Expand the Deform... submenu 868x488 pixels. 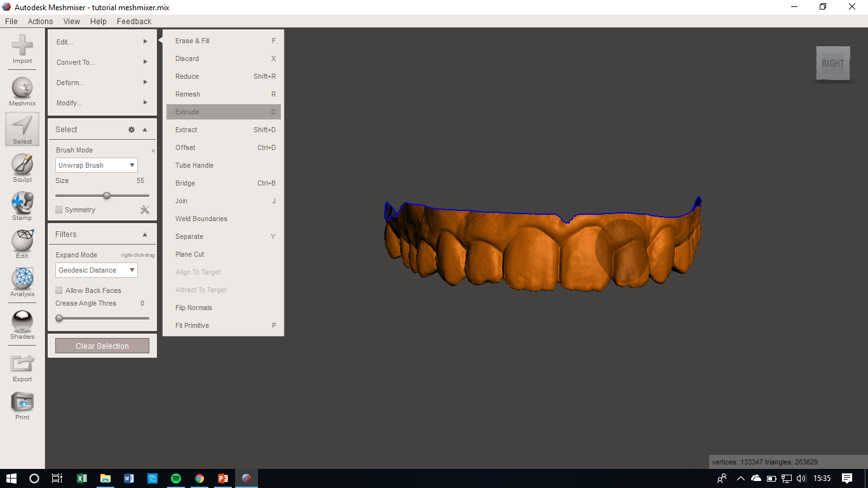point(102,83)
